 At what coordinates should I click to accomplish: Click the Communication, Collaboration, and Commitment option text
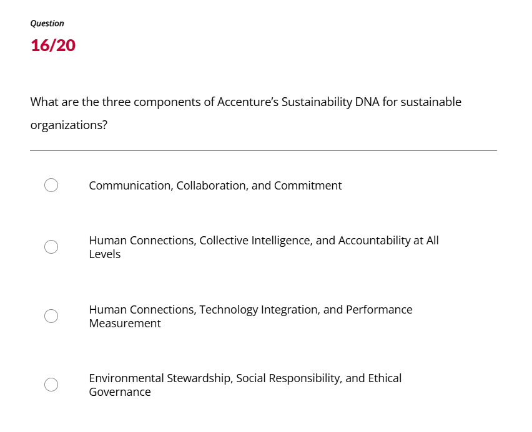coord(215,185)
